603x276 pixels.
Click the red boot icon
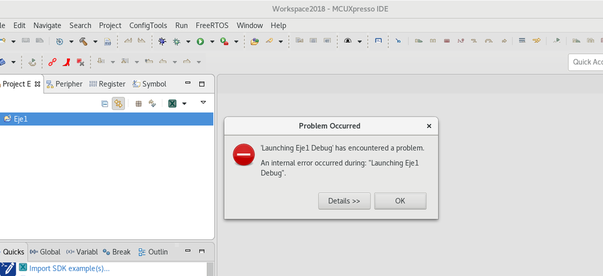pos(66,62)
